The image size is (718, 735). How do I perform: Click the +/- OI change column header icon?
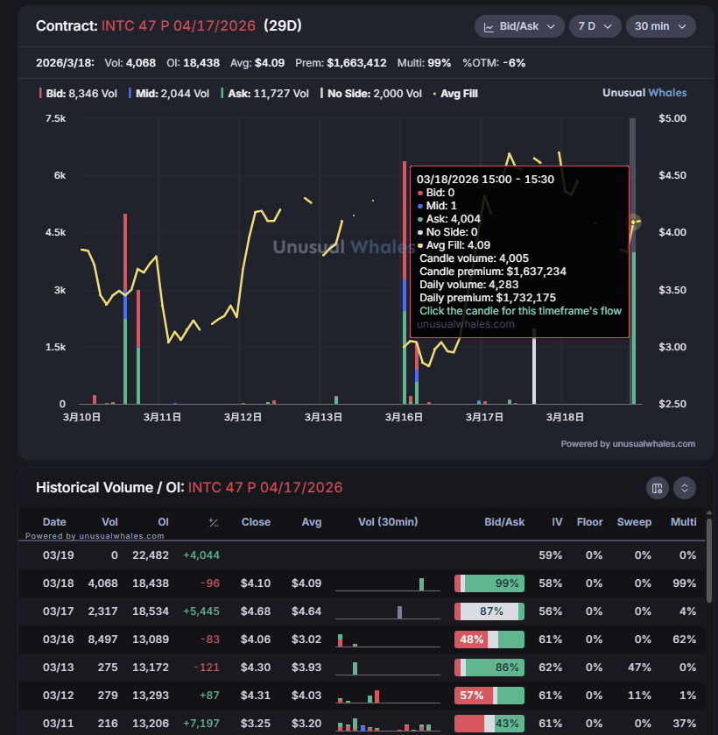coord(214,522)
